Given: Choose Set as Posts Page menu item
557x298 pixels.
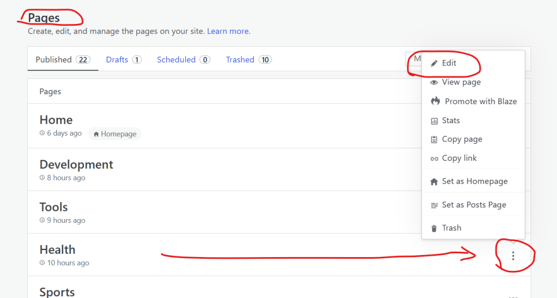Looking at the screenshot, I should pos(474,205).
